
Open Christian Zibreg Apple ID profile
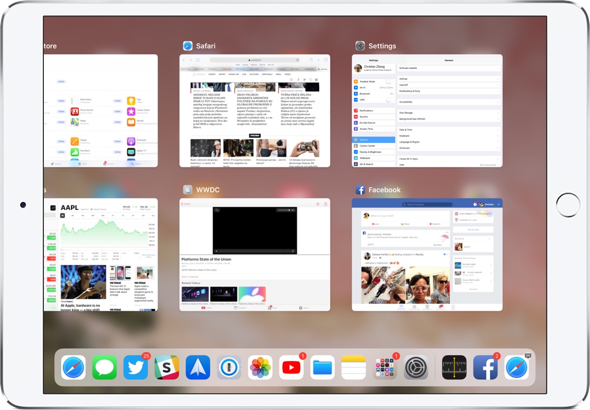[374, 68]
